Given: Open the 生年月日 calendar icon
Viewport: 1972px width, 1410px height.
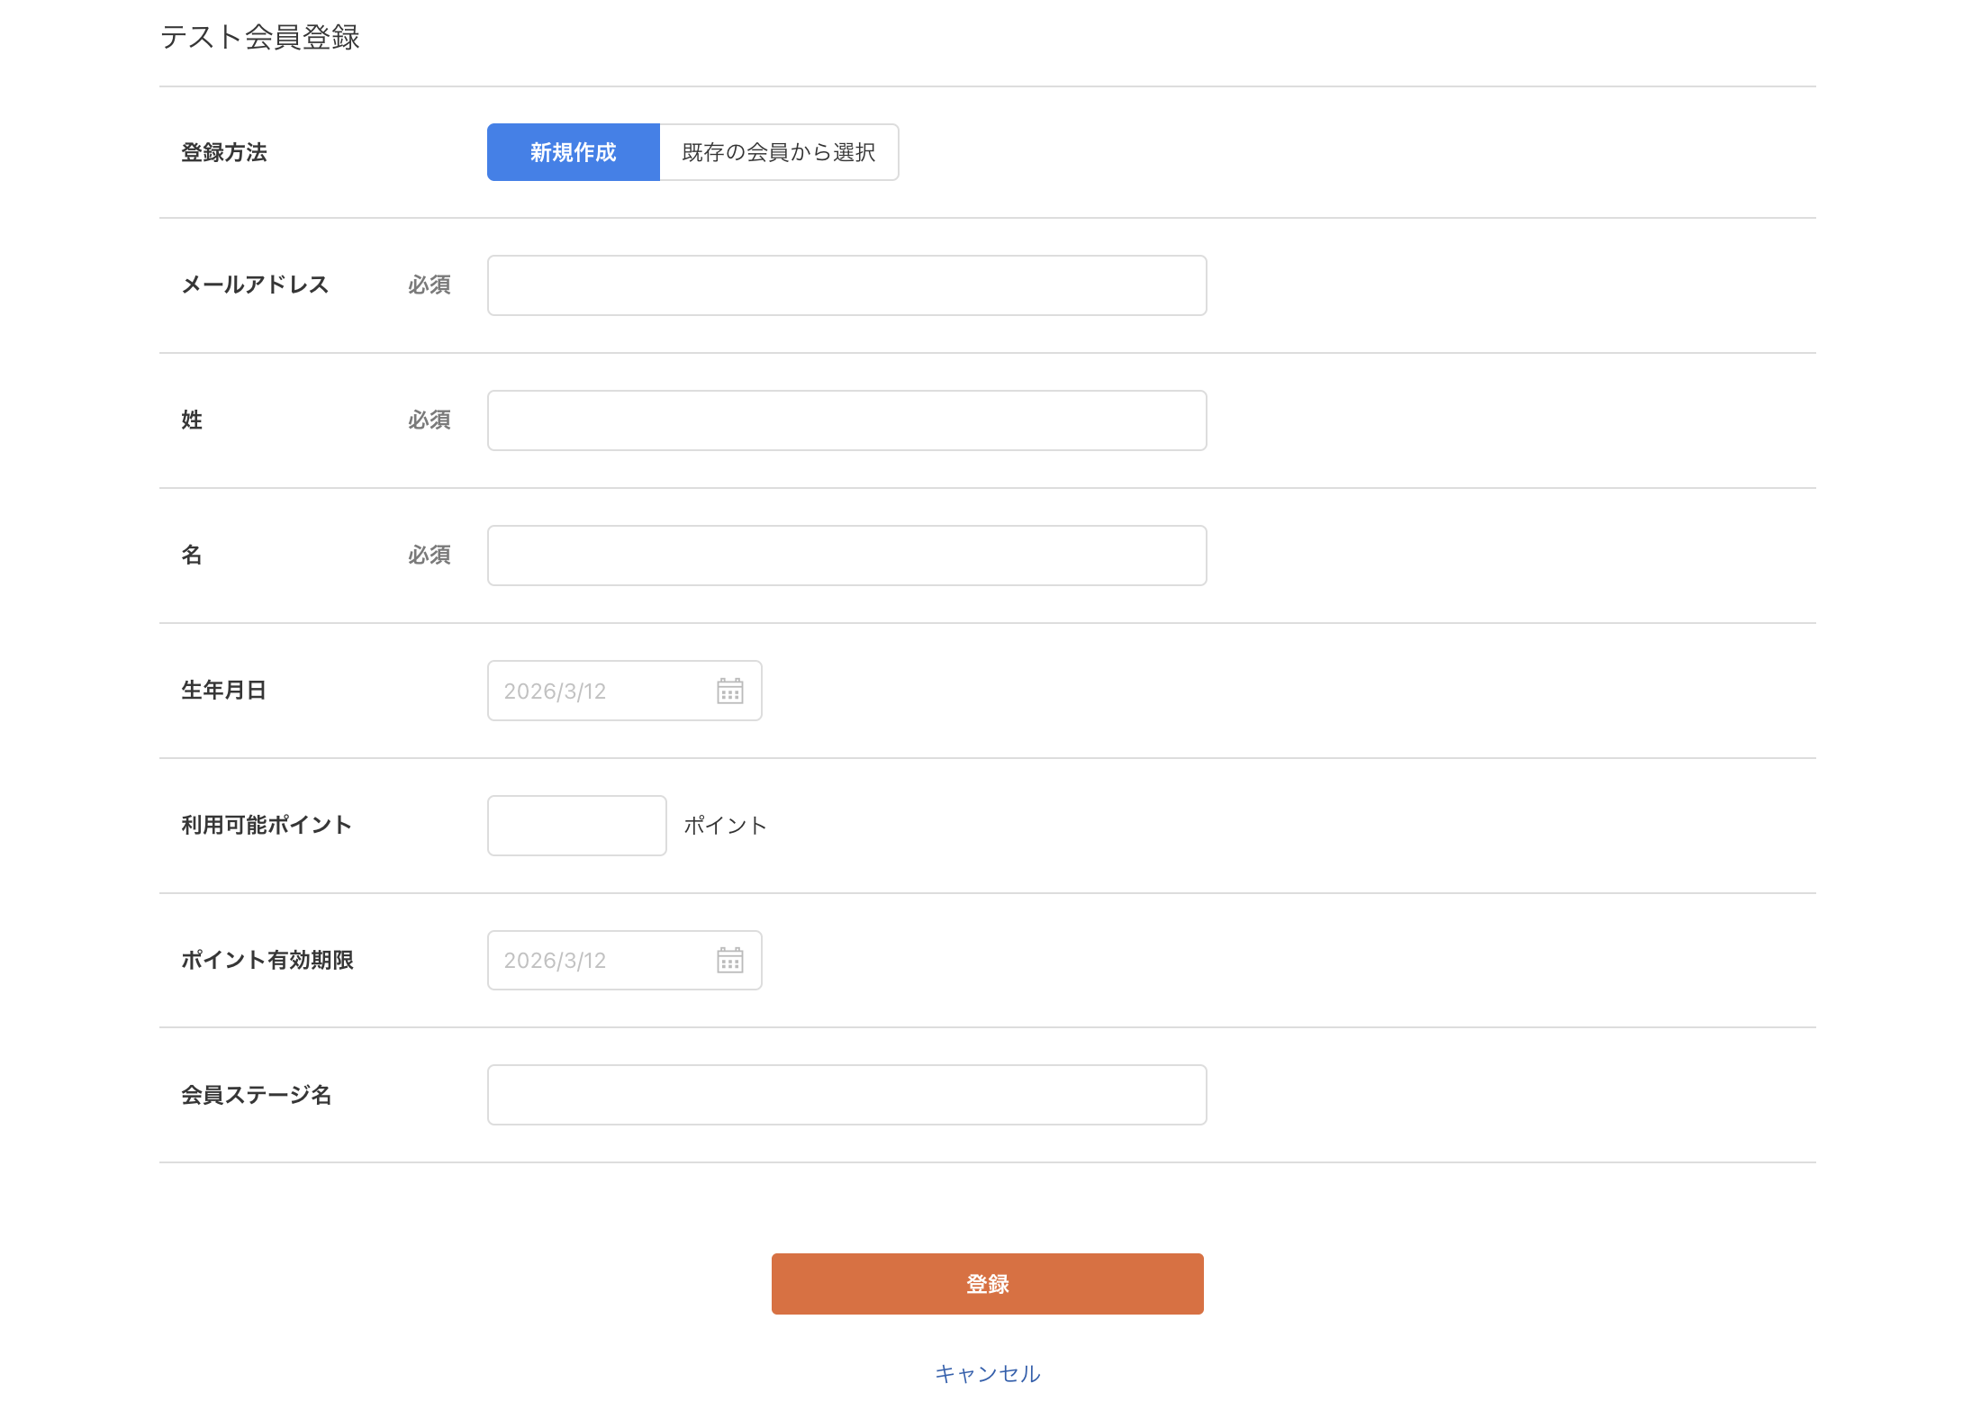Looking at the screenshot, I should (x=729, y=691).
